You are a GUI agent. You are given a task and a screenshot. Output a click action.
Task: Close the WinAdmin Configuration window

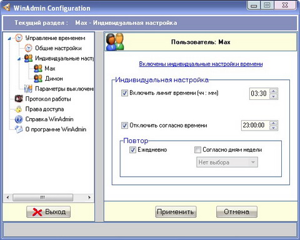[285, 6]
